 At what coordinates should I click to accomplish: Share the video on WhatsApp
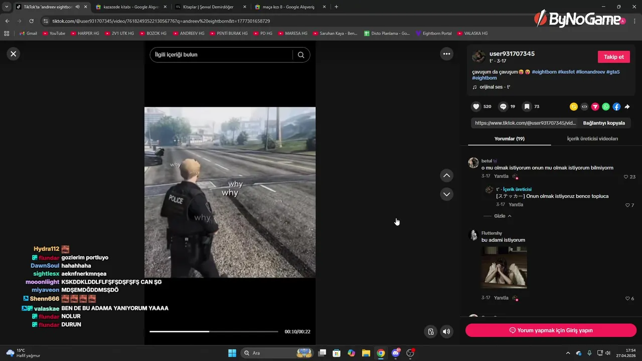606,106
